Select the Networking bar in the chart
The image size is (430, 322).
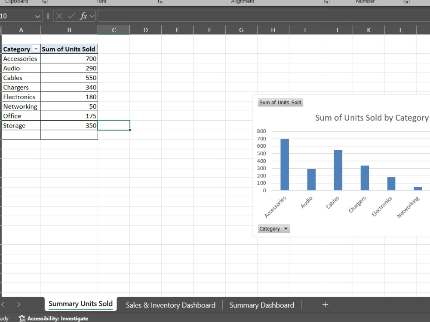click(x=418, y=188)
